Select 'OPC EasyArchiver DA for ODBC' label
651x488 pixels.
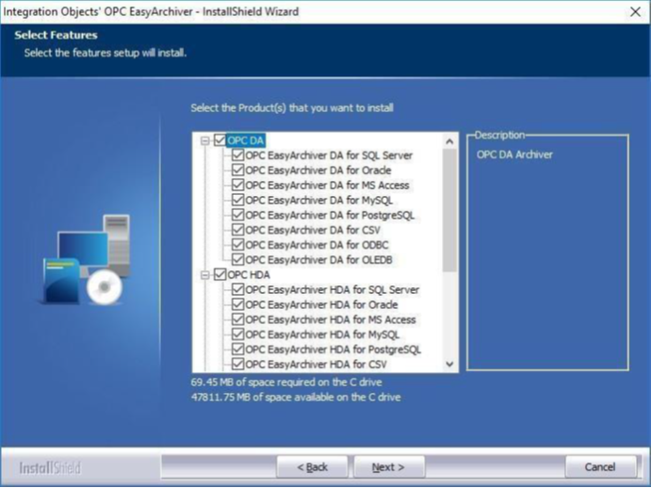[x=317, y=245]
